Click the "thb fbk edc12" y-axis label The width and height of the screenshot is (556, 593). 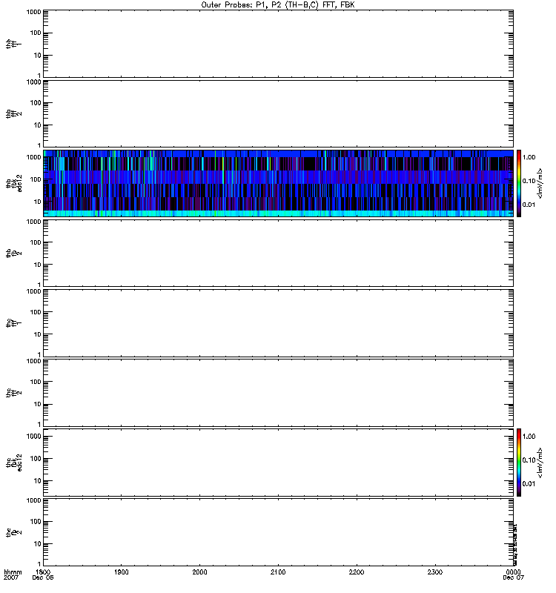pyautogui.click(x=13, y=183)
